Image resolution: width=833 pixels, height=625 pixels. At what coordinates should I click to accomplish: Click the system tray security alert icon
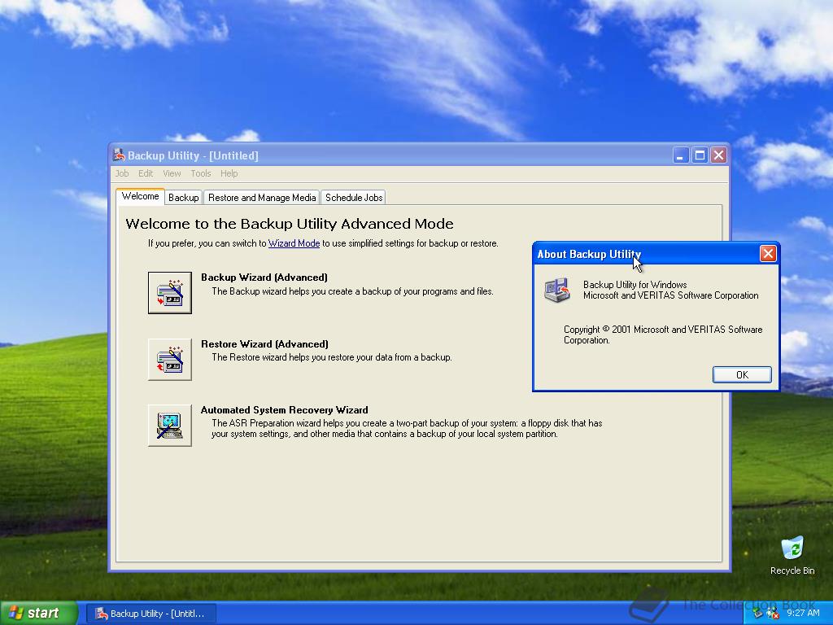pos(773,614)
